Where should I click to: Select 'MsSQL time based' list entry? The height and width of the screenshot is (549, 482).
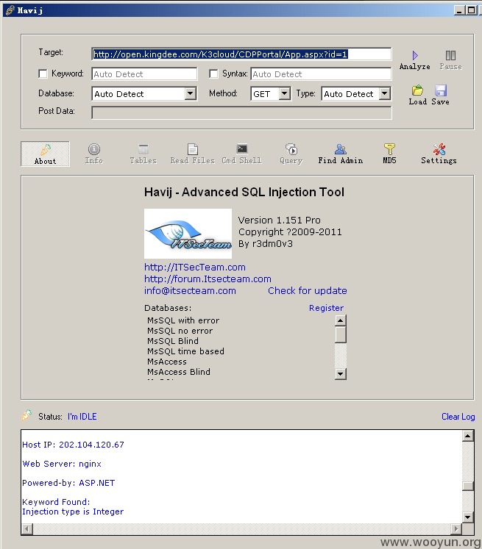coord(185,351)
